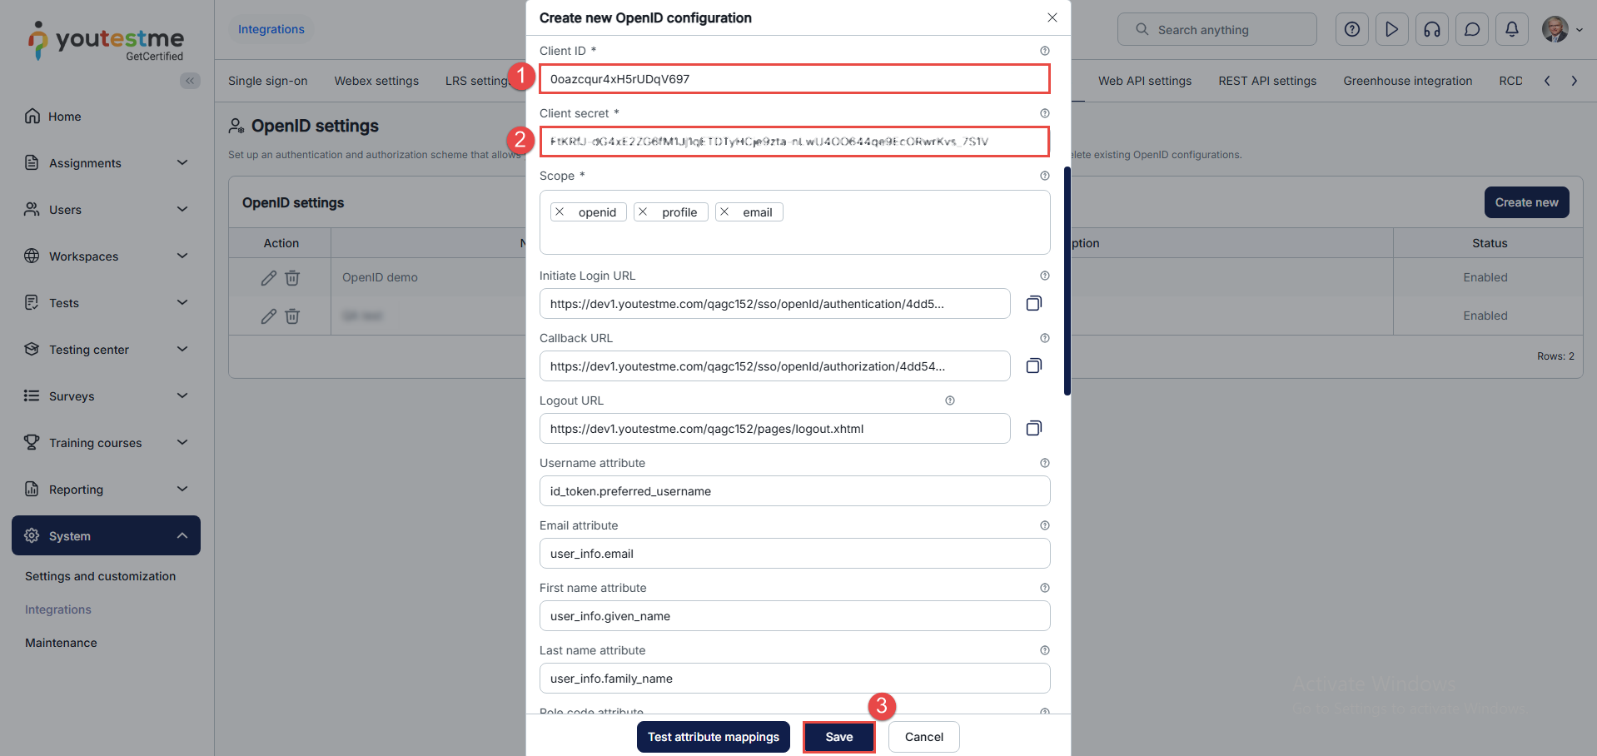The image size is (1597, 756).
Task: Copy the Initiate Login URL
Action: (x=1033, y=304)
